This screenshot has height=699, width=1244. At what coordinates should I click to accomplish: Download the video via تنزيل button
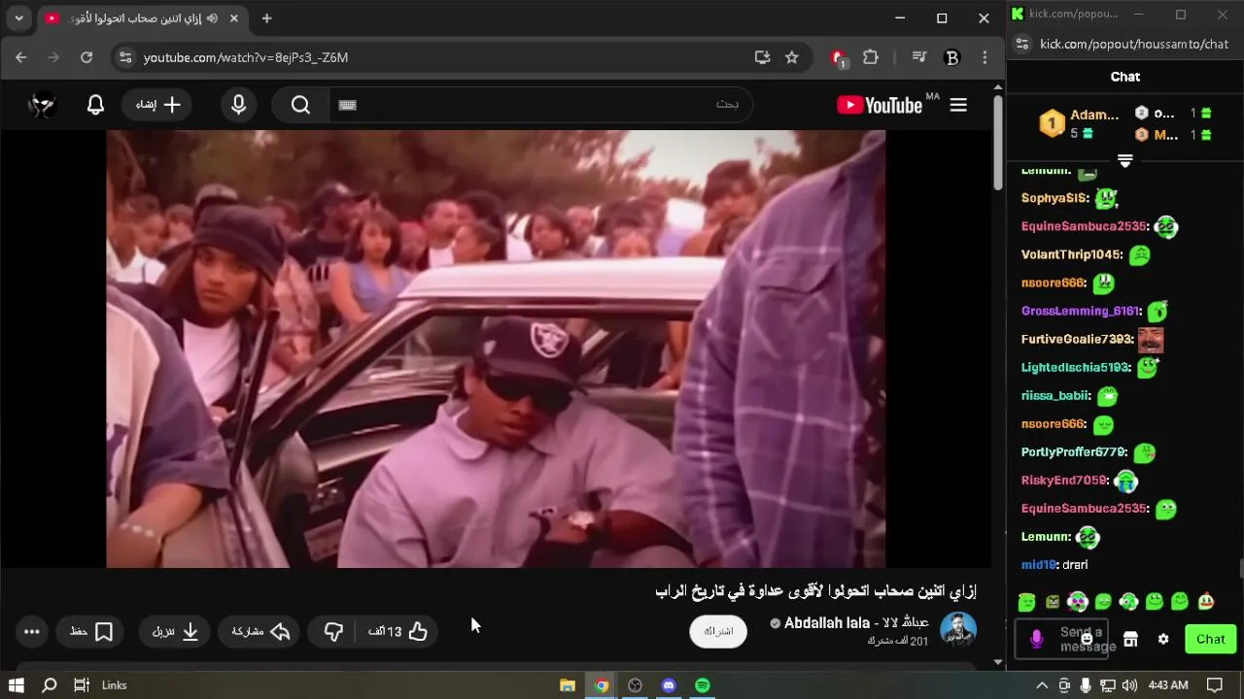point(175,632)
